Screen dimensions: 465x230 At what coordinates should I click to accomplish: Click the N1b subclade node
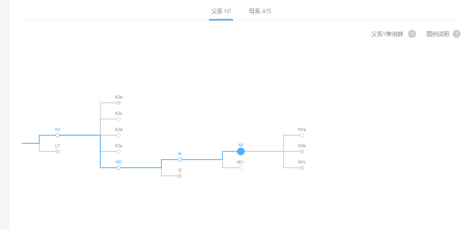(302, 152)
